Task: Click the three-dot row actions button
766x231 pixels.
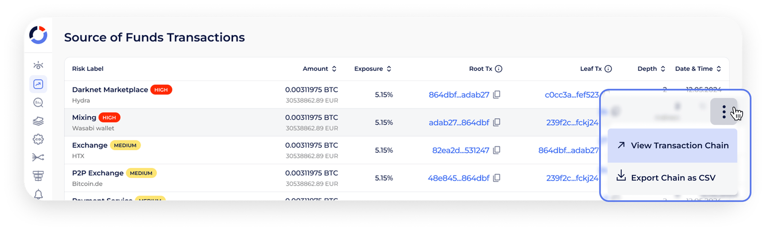Action: 723,112
